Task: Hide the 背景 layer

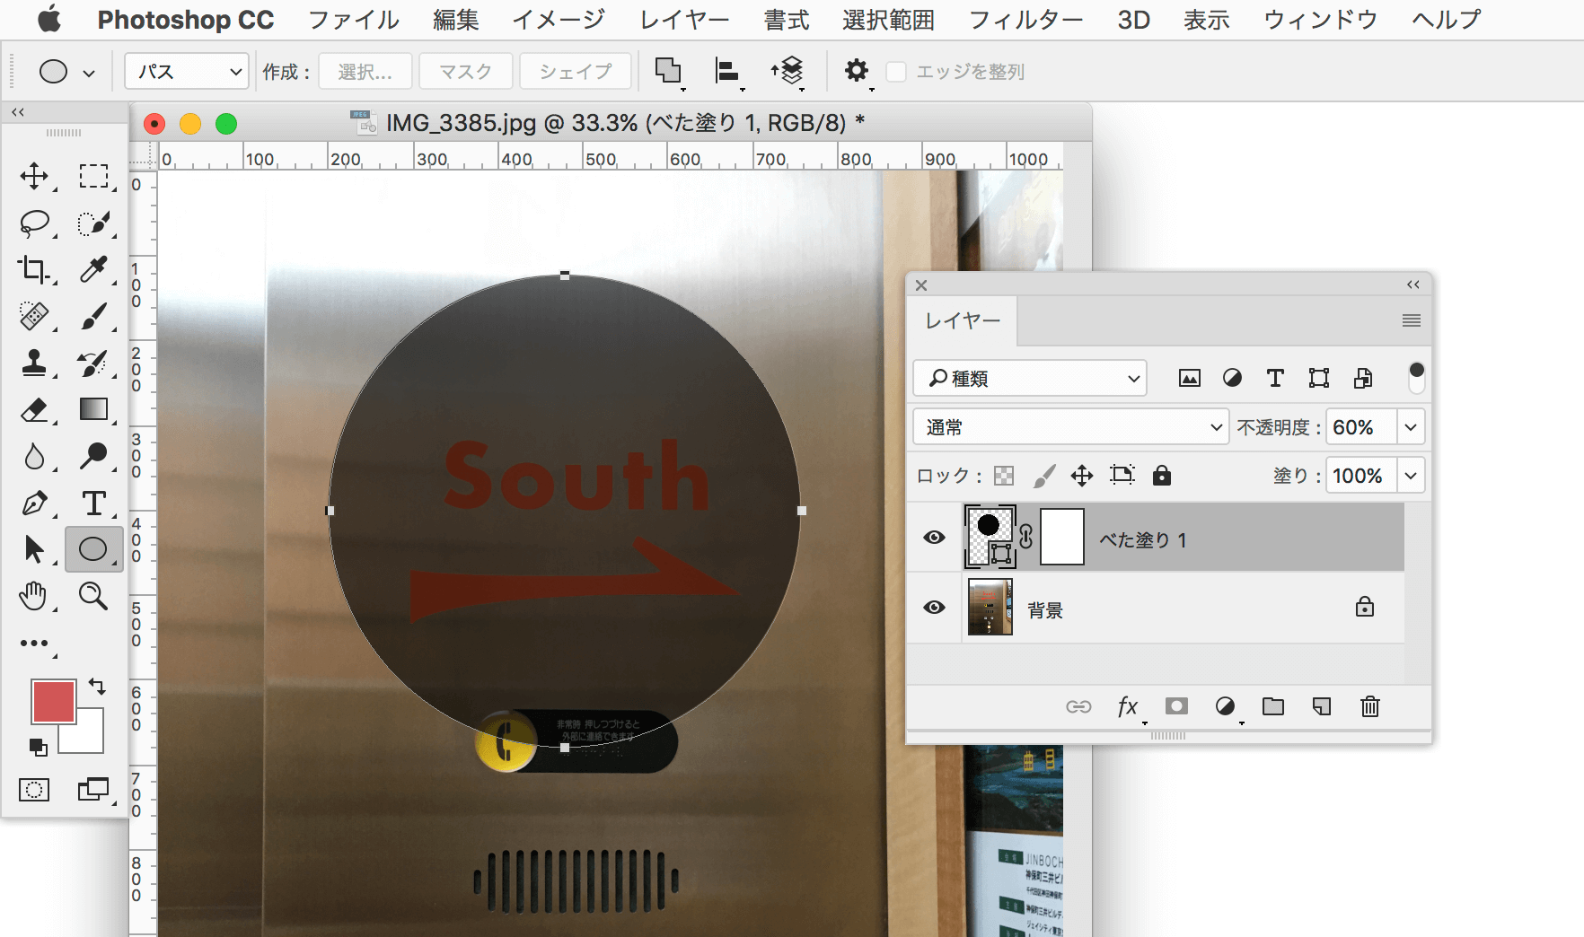Action: tap(934, 608)
